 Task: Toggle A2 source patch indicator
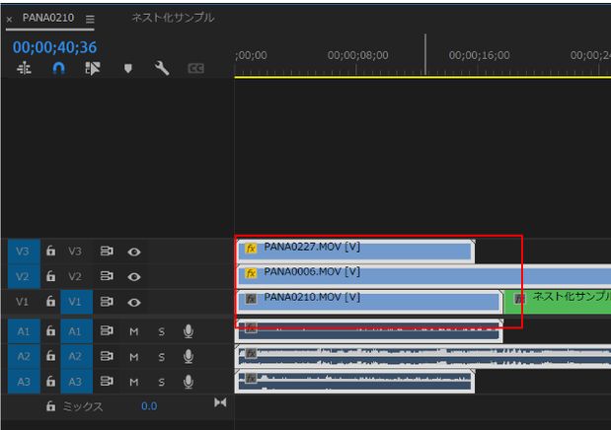click(x=24, y=356)
